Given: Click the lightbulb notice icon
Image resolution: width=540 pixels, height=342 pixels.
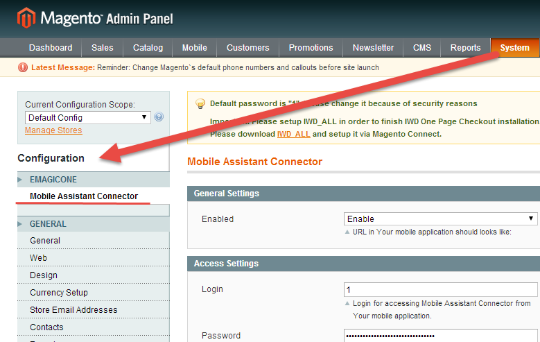Looking at the screenshot, I should coord(200,104).
